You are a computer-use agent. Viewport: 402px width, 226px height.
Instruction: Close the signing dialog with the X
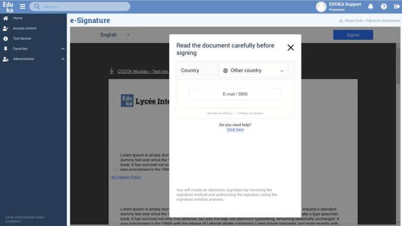point(291,48)
